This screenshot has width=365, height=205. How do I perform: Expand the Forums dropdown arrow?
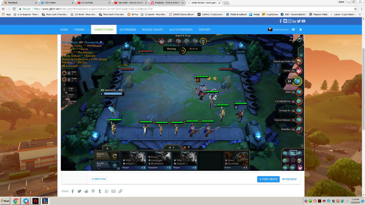point(88,30)
